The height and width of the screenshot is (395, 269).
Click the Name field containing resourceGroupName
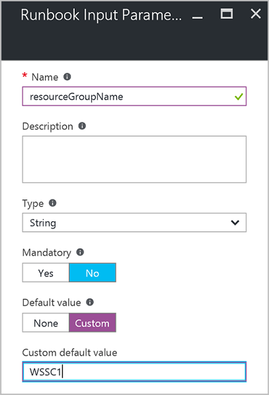134,97
